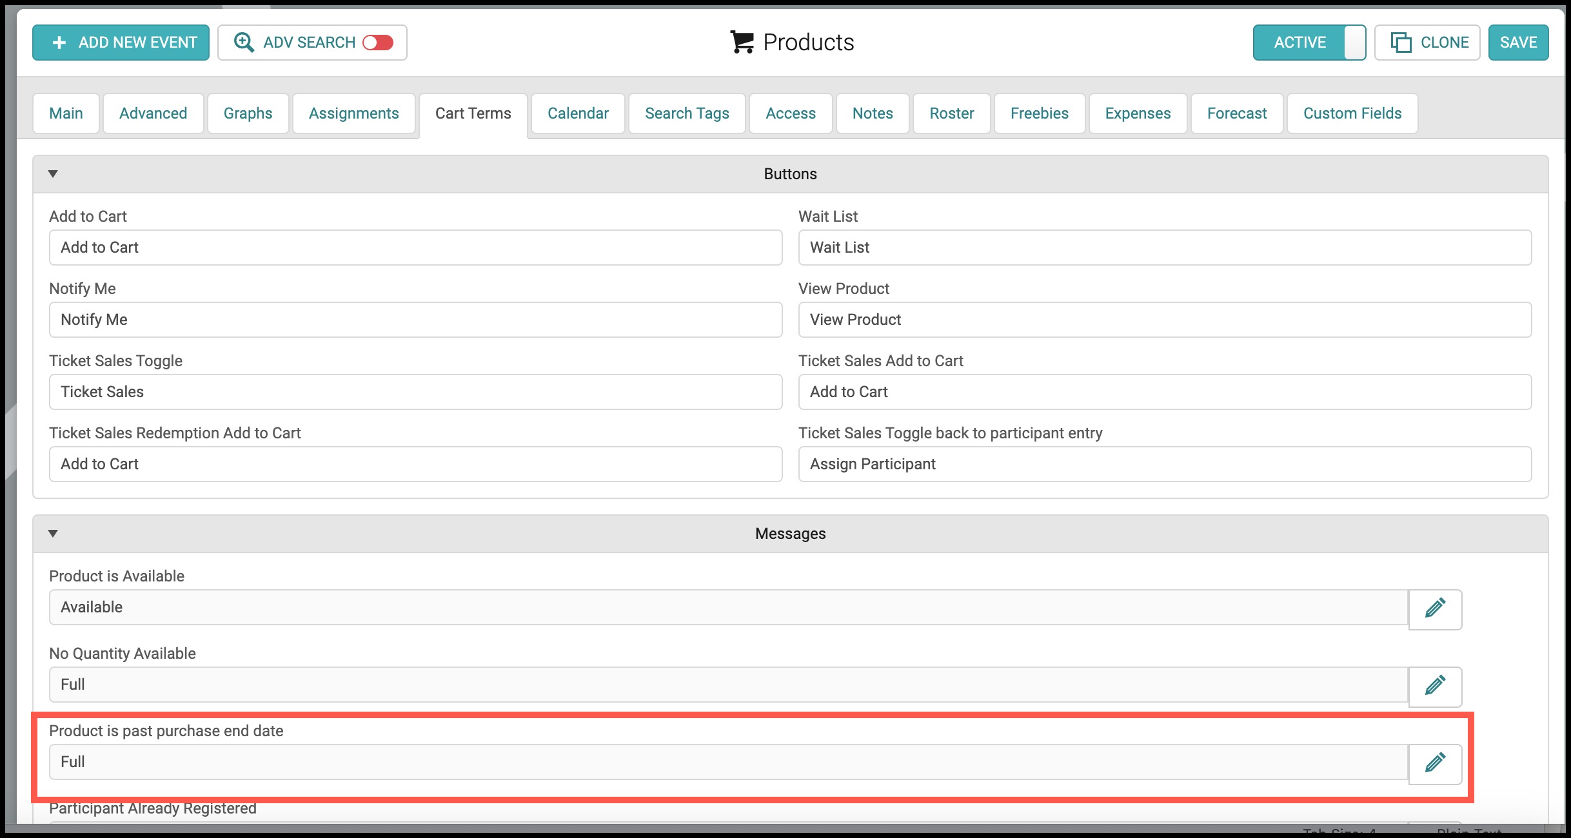Click the Messages section header bar
Screen dimensions: 1571x838
(x=791, y=534)
